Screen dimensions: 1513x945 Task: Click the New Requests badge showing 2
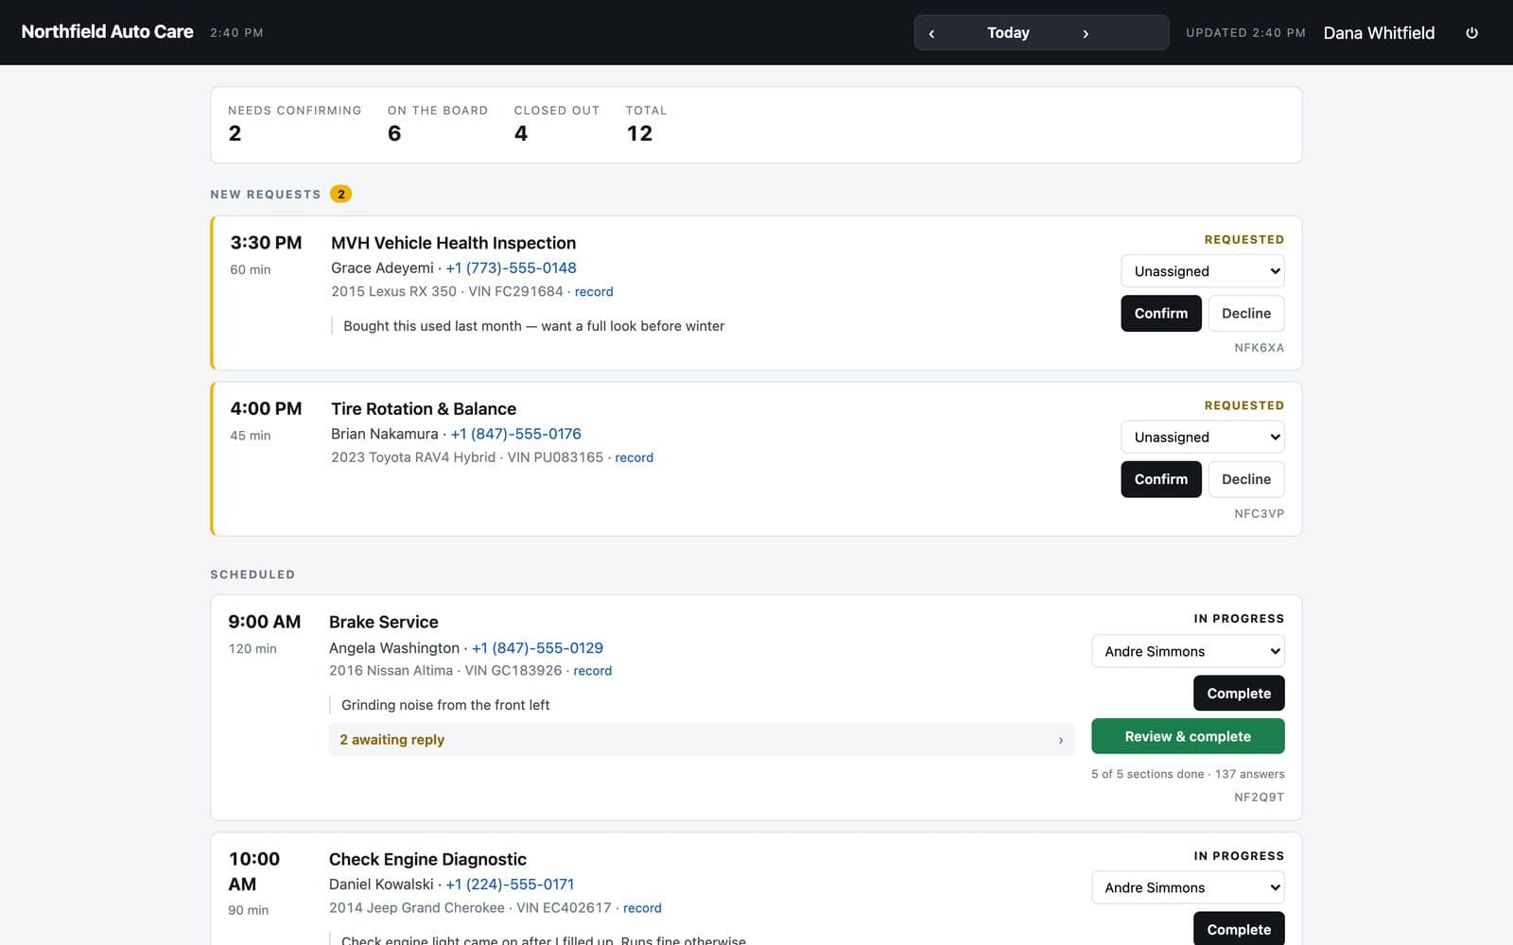[x=340, y=194]
